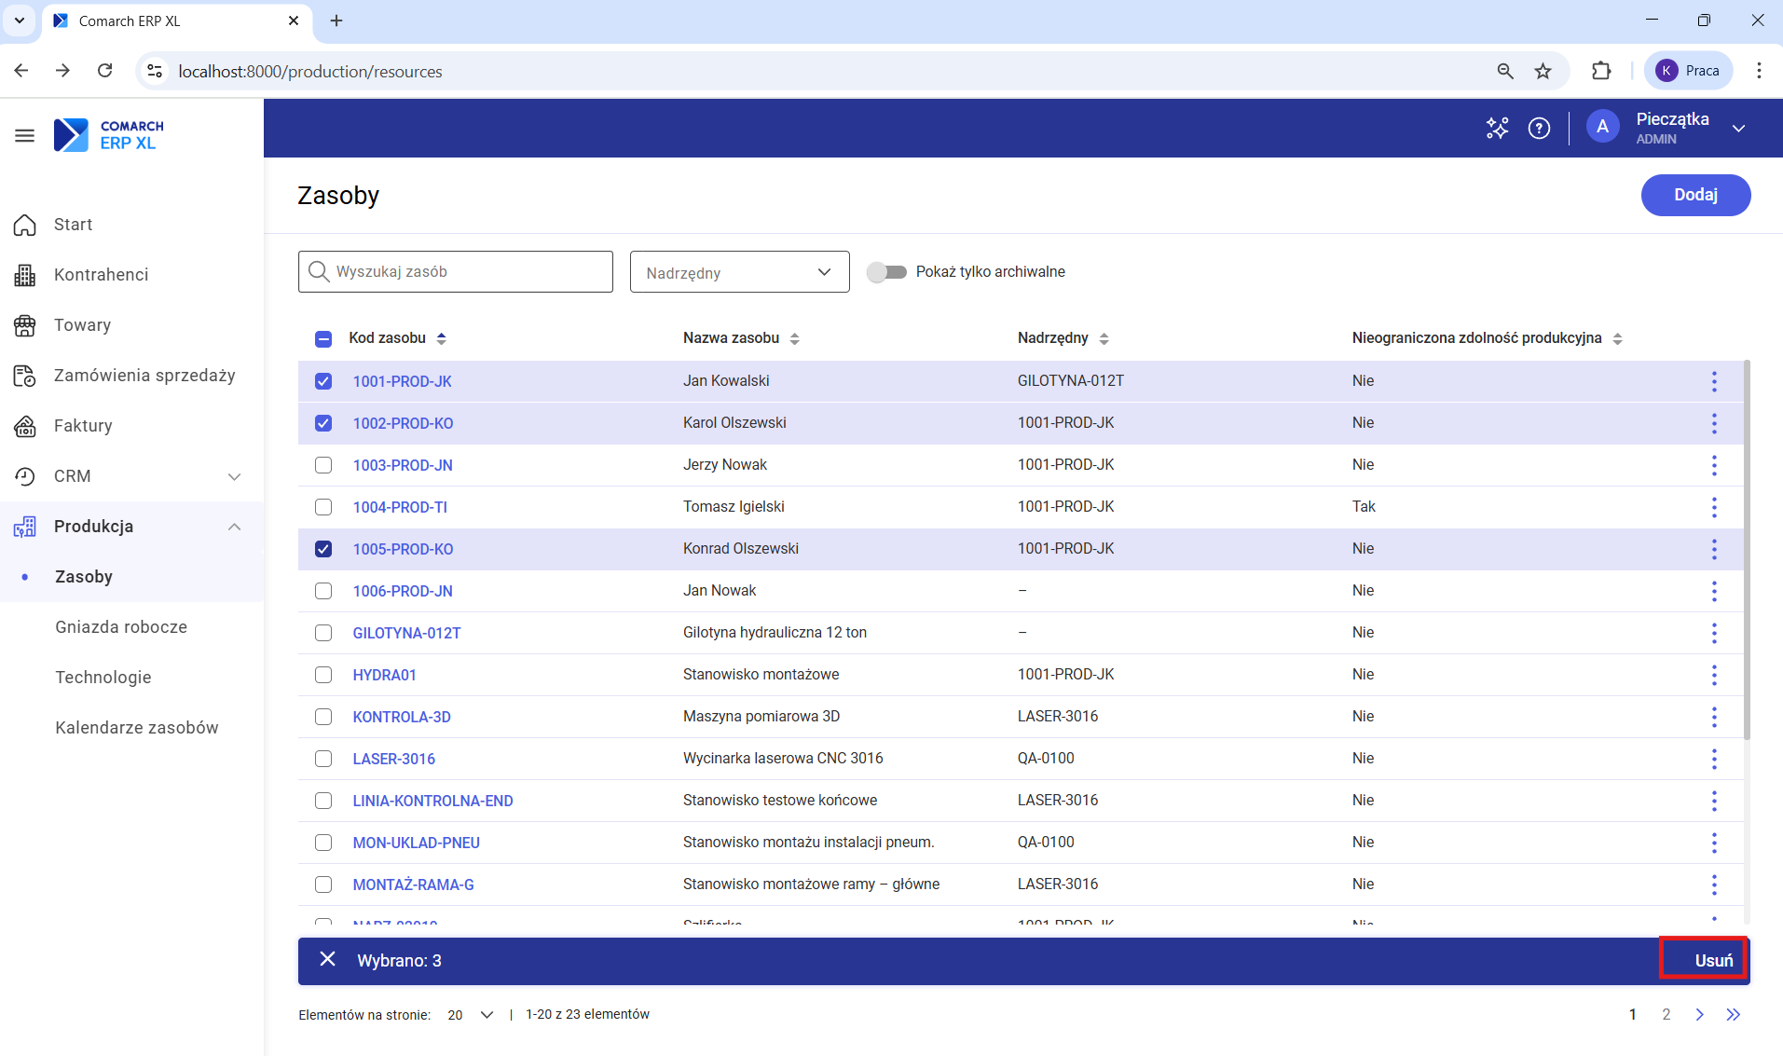The image size is (1783, 1056).
Task: Open the help question mark icon
Action: pyautogui.click(x=1539, y=129)
